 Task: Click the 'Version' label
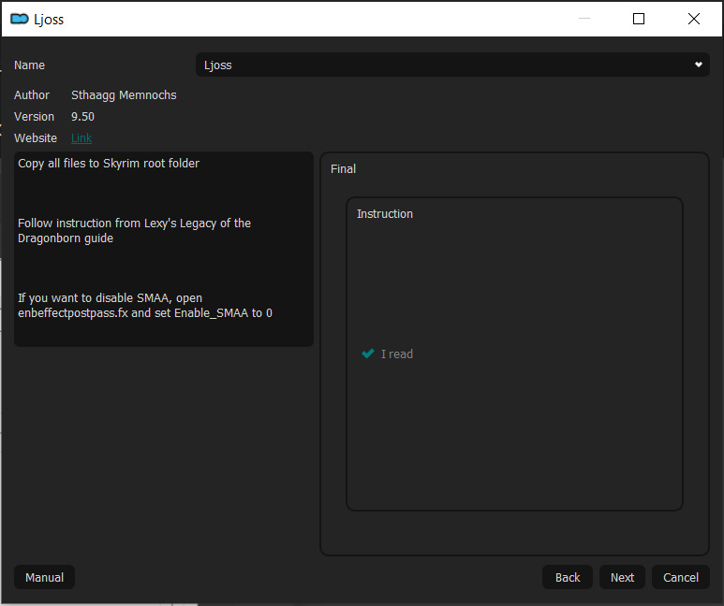[x=34, y=117]
